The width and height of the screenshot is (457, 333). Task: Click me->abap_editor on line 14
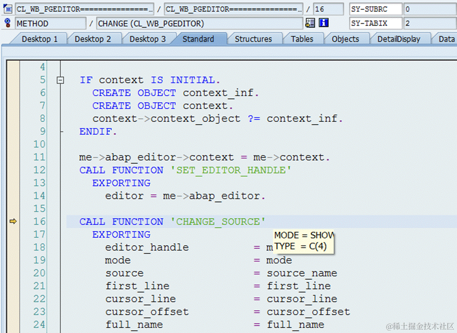211,196
